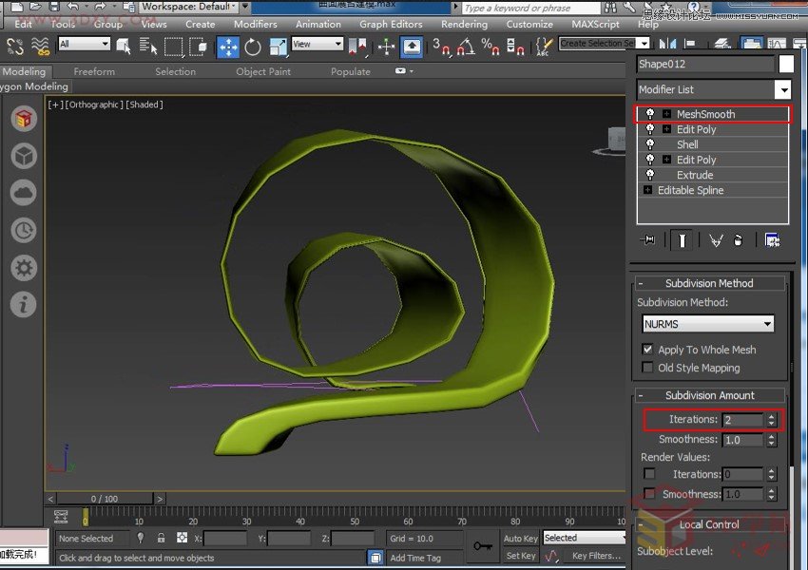808x570 pixels.
Task: Open the selection filter All dropdown
Action: coord(84,44)
